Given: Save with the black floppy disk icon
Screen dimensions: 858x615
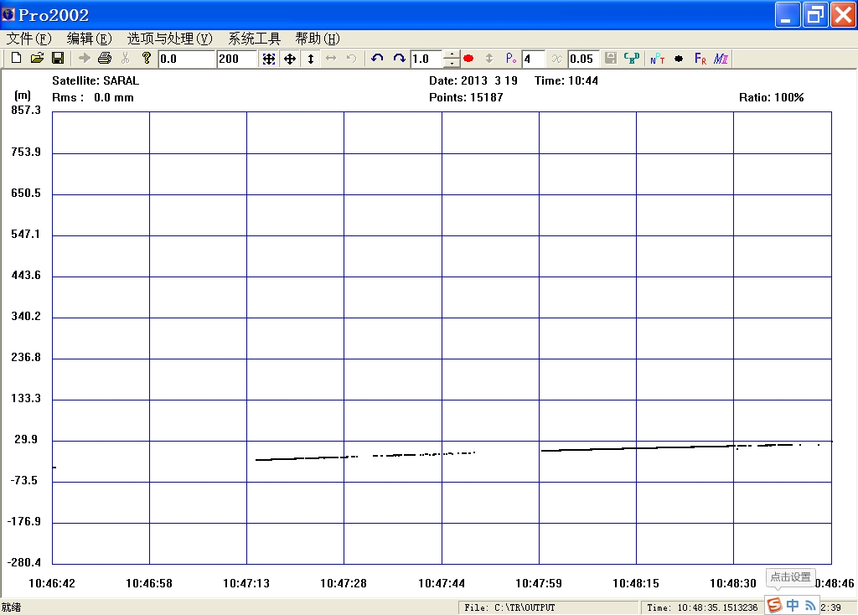Looking at the screenshot, I should pos(58,58).
